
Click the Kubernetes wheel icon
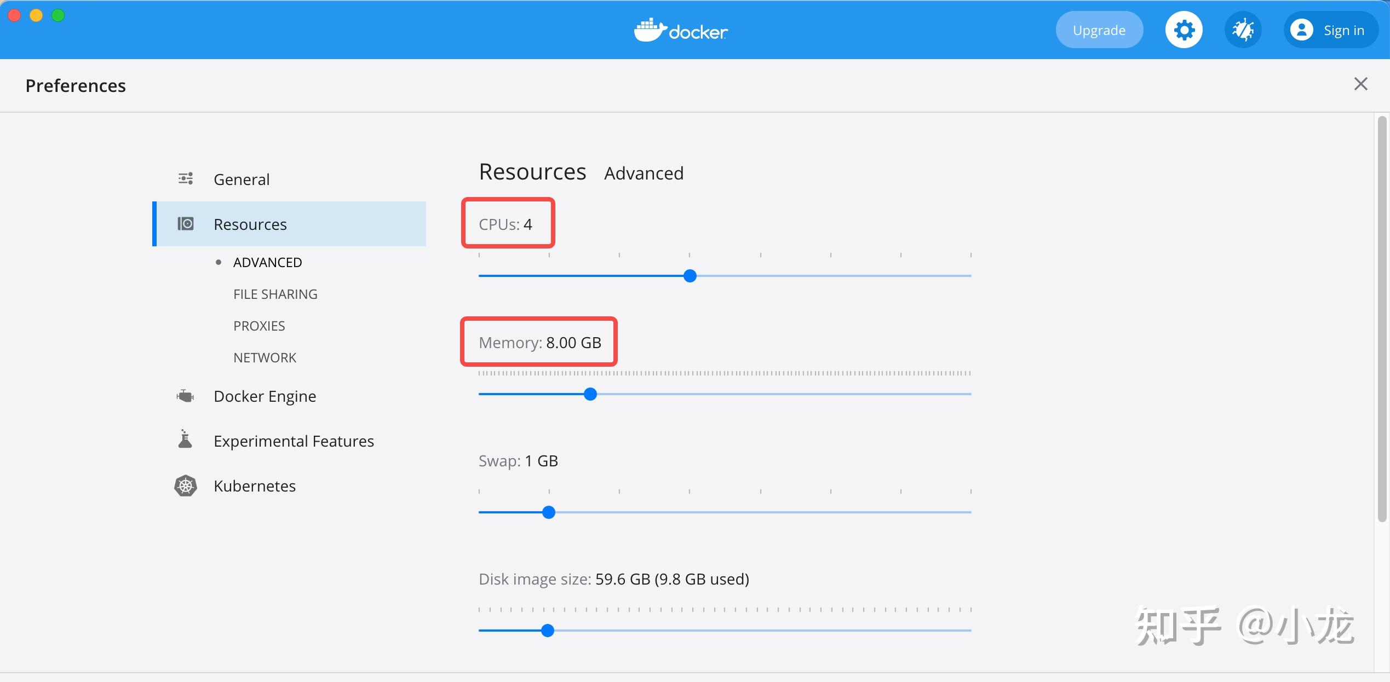(186, 486)
